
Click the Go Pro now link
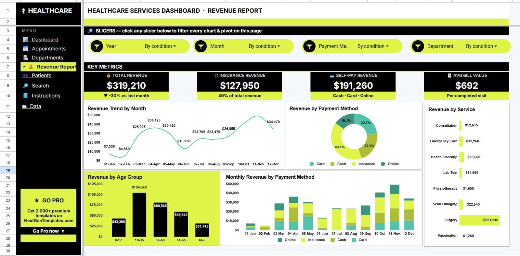click(49, 231)
